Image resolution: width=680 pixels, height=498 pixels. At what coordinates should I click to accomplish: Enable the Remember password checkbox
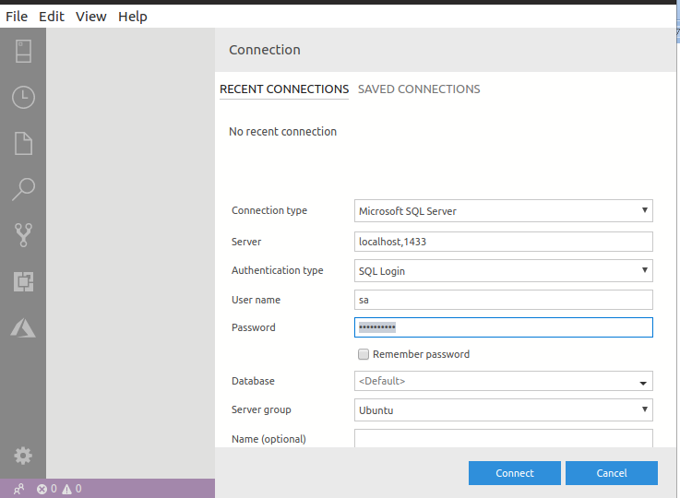coord(364,354)
